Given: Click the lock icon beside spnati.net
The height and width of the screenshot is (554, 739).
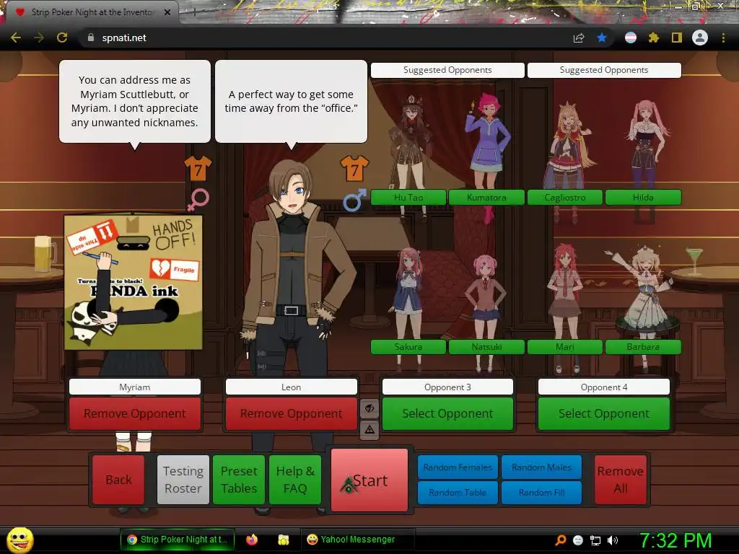Looking at the screenshot, I should [91, 38].
